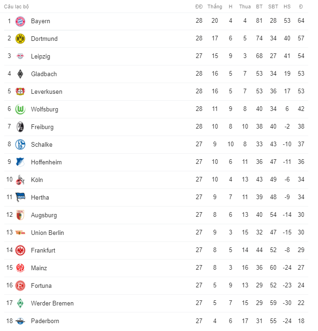This screenshot has width=318, height=331.
Task: Click the Hertha flag logo
Action: click(20, 197)
